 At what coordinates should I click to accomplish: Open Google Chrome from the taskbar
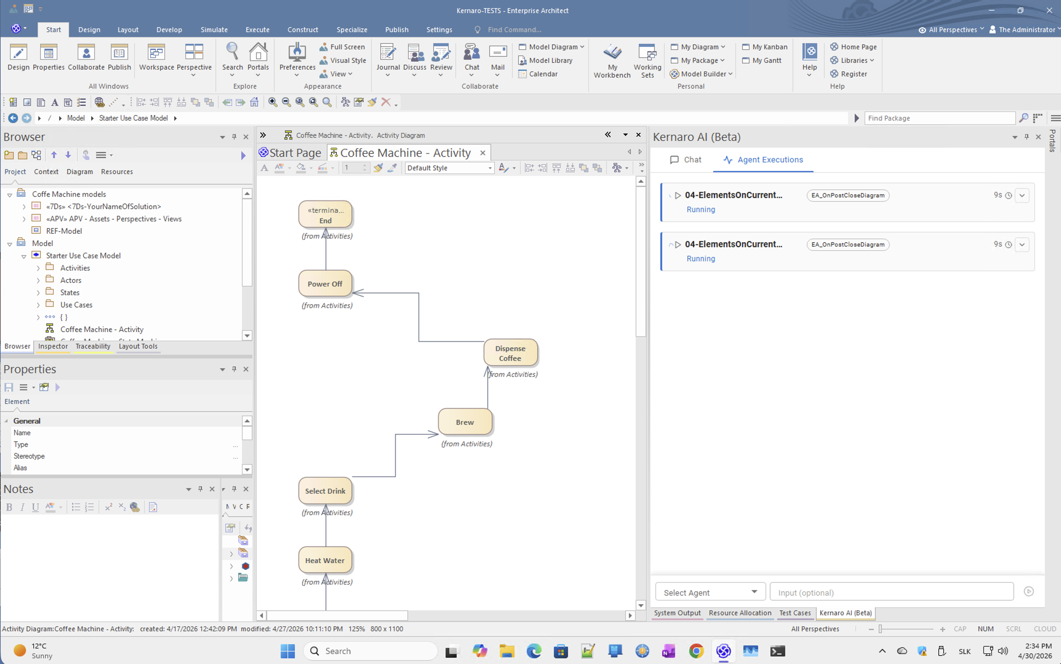point(696,651)
